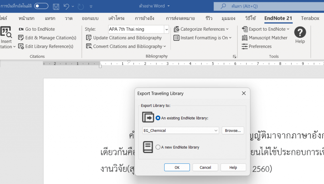The height and width of the screenshot is (184, 324).
Task: Launch Manuscript Matcher
Action: click(x=265, y=38)
